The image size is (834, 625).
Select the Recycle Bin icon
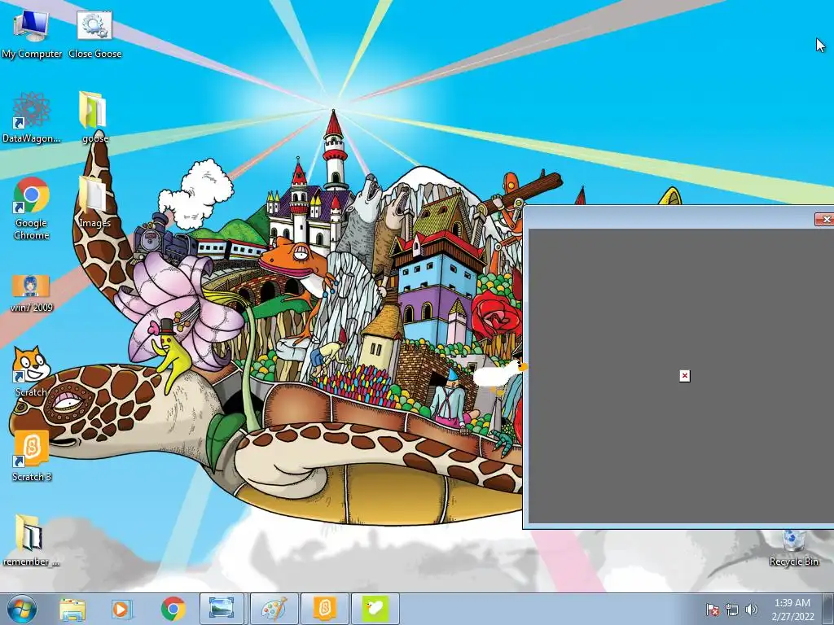(793, 548)
